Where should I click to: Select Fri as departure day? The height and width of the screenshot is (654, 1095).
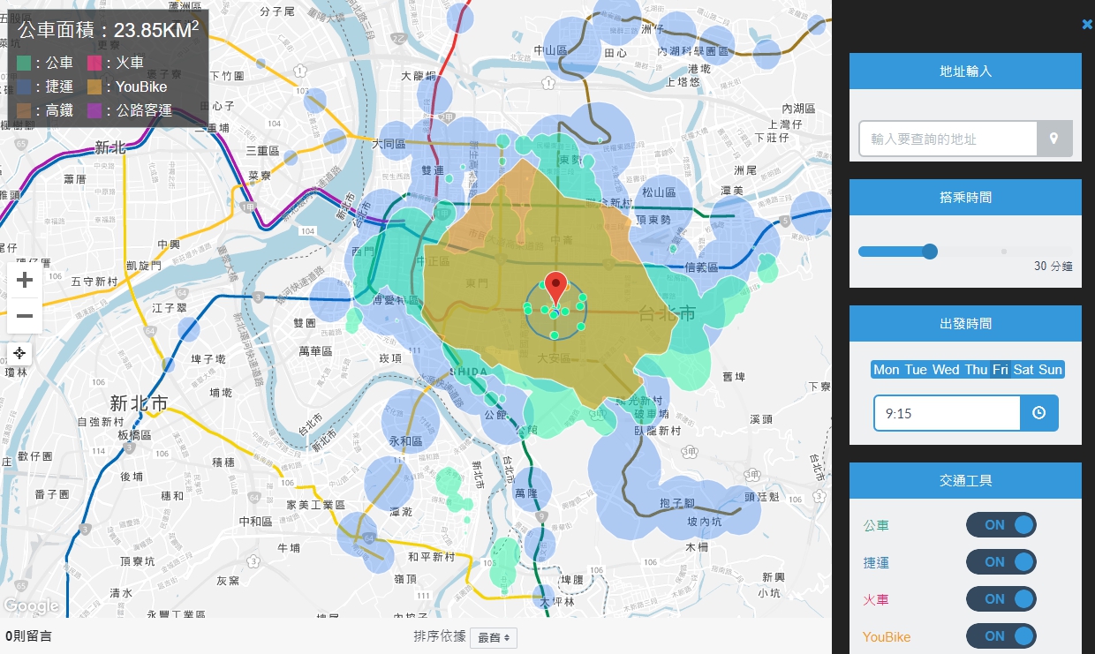tap(1000, 370)
